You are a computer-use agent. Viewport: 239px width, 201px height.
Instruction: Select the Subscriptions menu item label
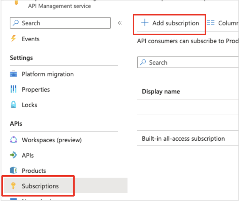[40, 186]
